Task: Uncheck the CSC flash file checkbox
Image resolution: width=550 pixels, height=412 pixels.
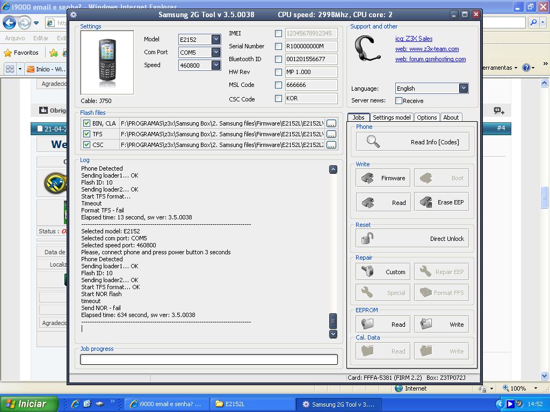Action: coord(86,144)
